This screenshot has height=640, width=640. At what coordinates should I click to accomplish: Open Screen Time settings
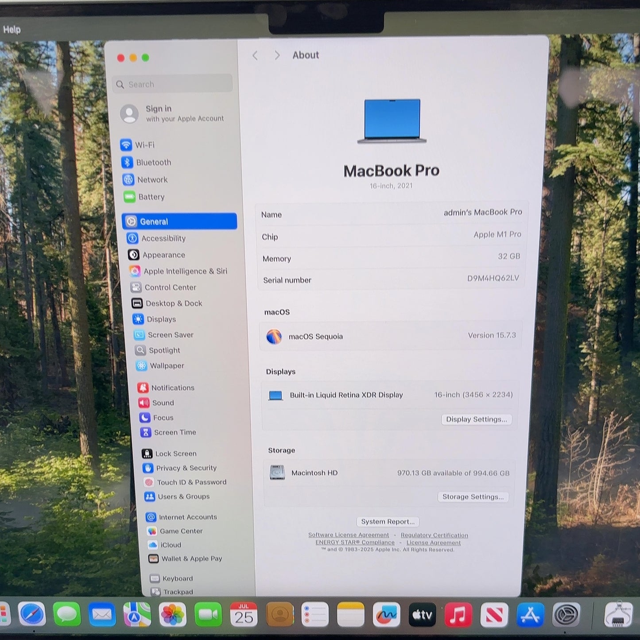pyautogui.click(x=168, y=432)
